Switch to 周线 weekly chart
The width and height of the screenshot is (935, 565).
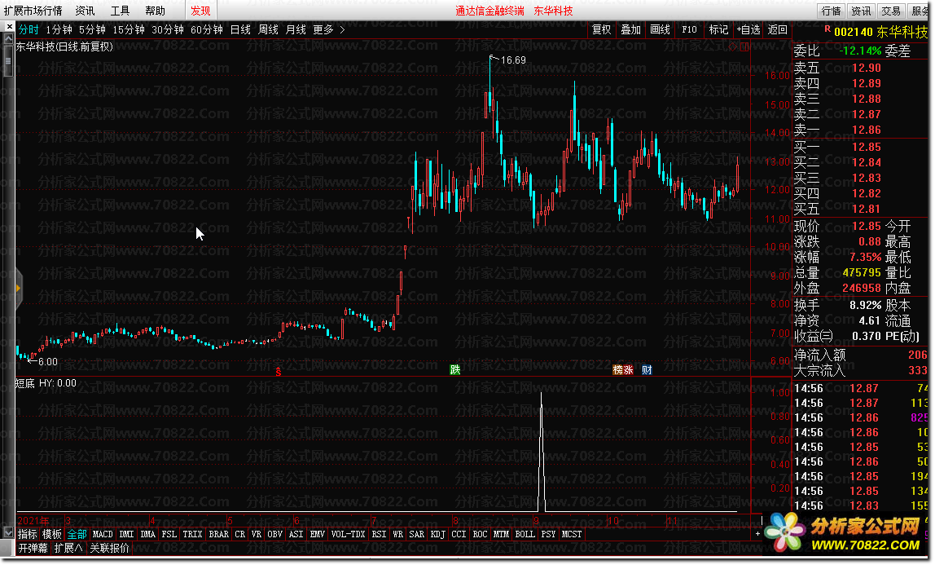268,29
